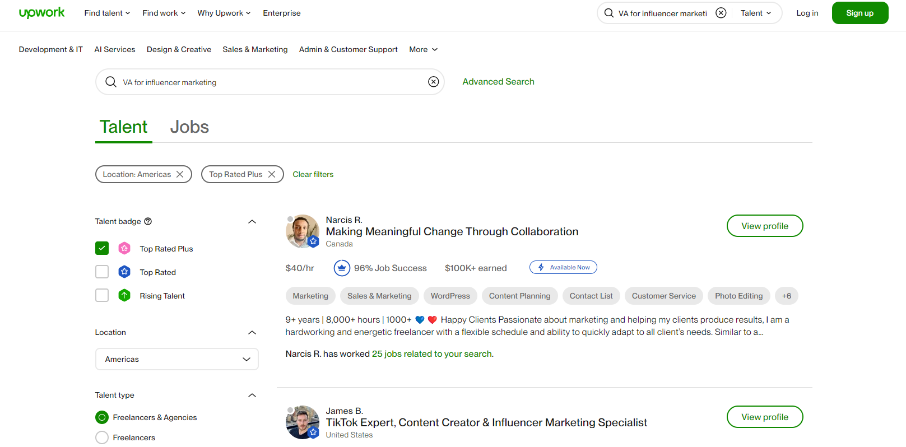Open the Find talent dropdown menu
This screenshot has width=906, height=447.
tap(107, 13)
